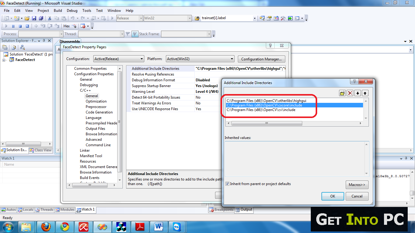
Task: Click OK in Additional Include Directories dialog
Action: [x=333, y=196]
